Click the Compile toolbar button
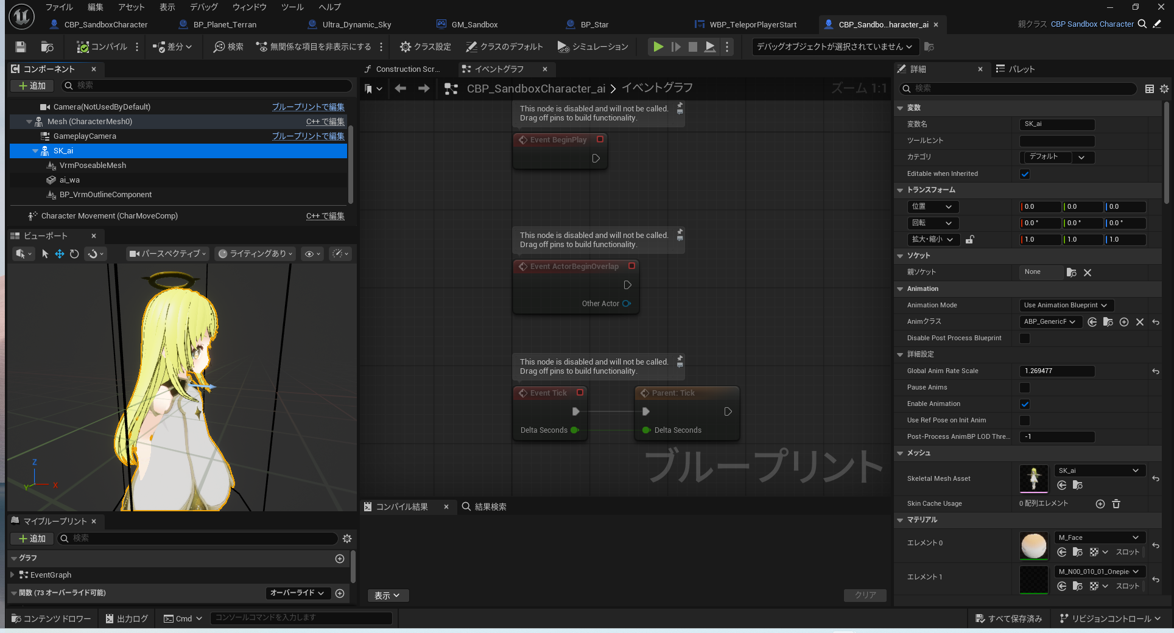 tap(102, 47)
